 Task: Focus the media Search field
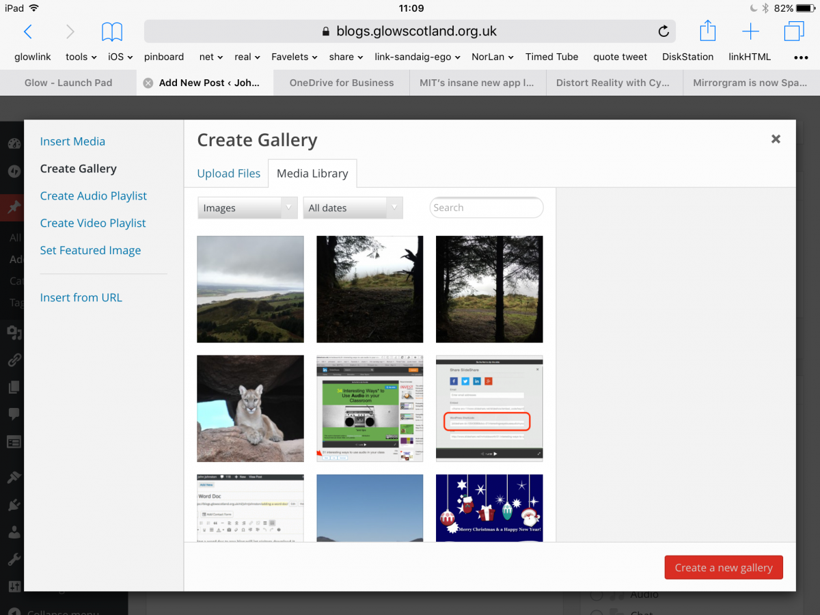coord(486,208)
